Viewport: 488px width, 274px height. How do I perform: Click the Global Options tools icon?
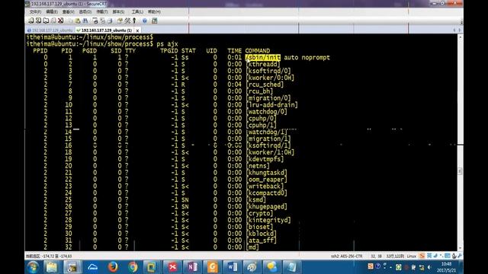pyautogui.click(x=127, y=21)
